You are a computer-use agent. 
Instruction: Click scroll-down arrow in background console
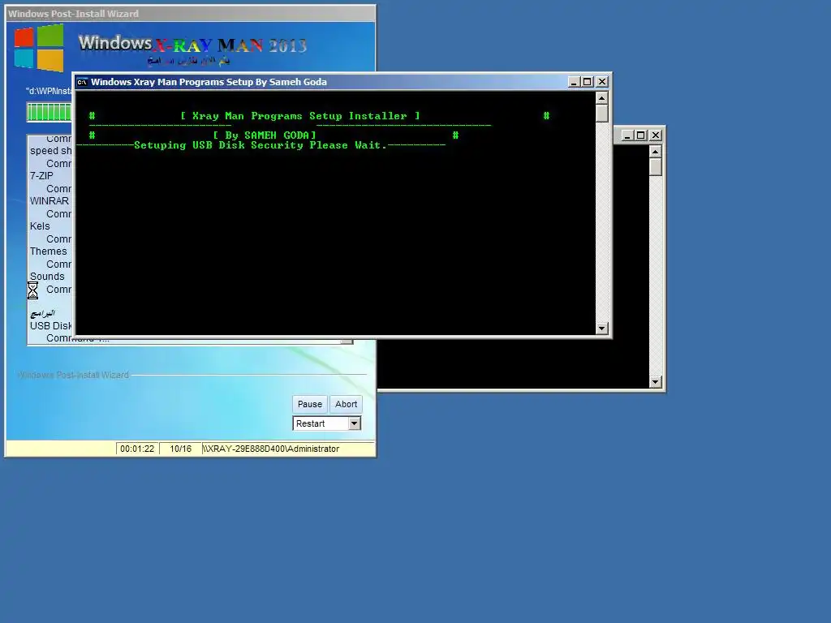(656, 382)
